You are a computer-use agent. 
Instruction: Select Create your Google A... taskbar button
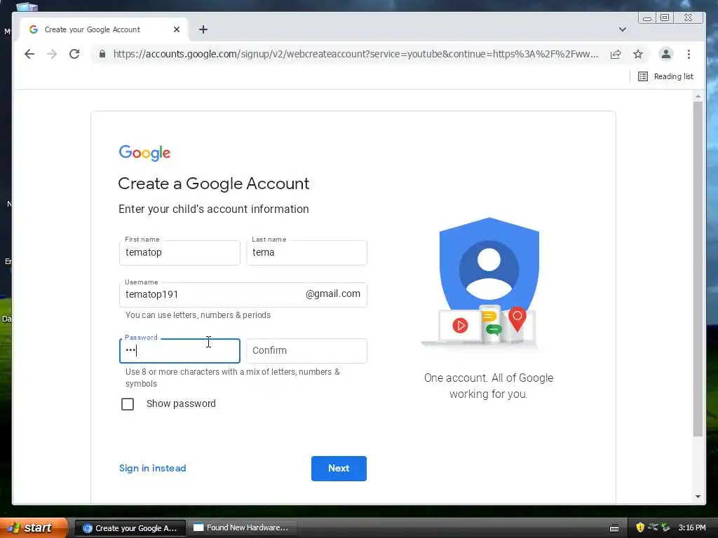point(130,528)
